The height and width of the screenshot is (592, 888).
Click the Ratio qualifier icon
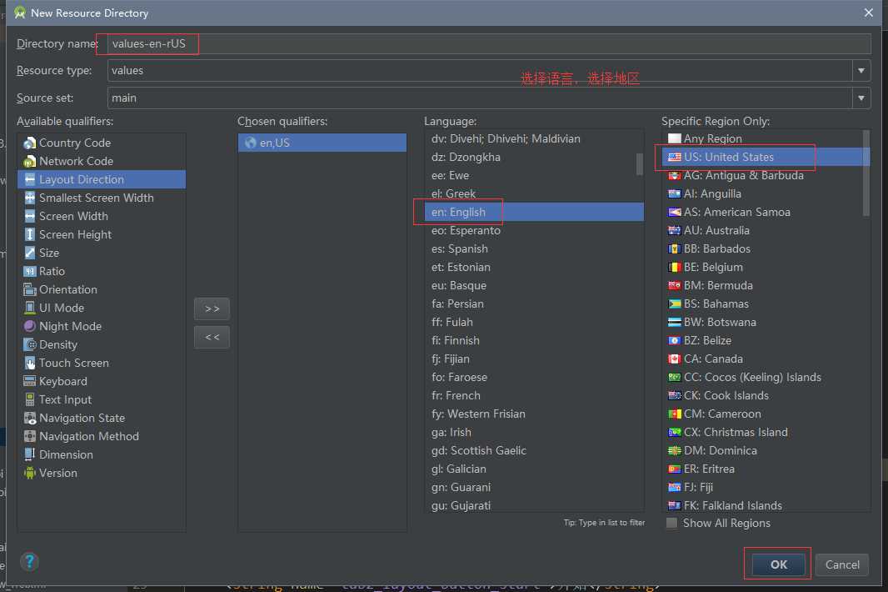(x=29, y=271)
